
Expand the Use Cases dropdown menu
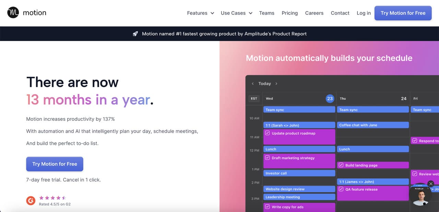(x=236, y=13)
